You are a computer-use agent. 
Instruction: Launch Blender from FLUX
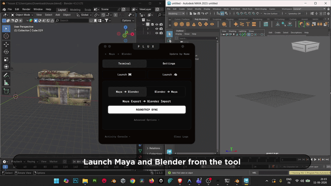click(x=170, y=74)
